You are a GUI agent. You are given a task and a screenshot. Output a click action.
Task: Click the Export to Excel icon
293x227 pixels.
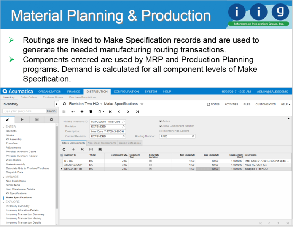tap(100, 149)
